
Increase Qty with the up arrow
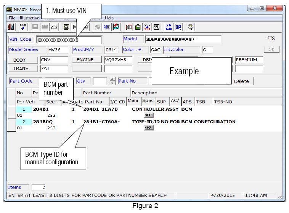[x=112, y=79]
